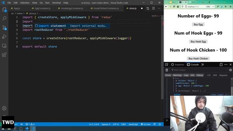Open the Run and Debug view
The image size is (233, 131).
pyautogui.click(x=4, y=36)
